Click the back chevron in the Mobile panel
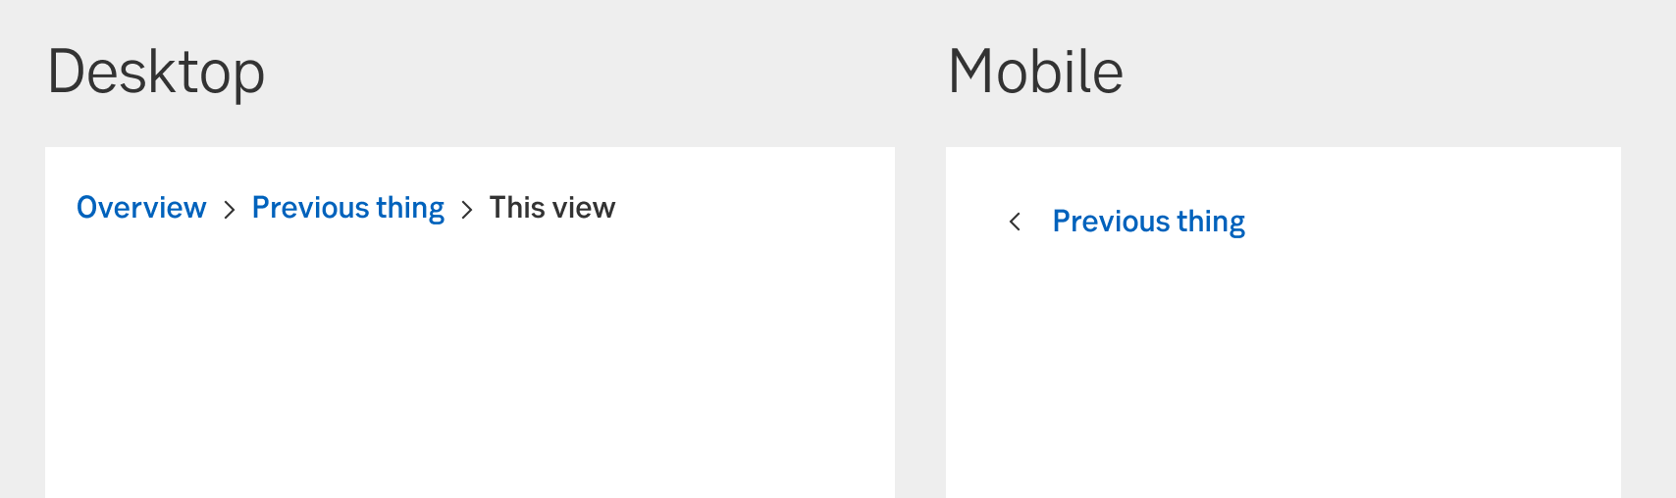Screen dimensions: 1676x498 1015,223
